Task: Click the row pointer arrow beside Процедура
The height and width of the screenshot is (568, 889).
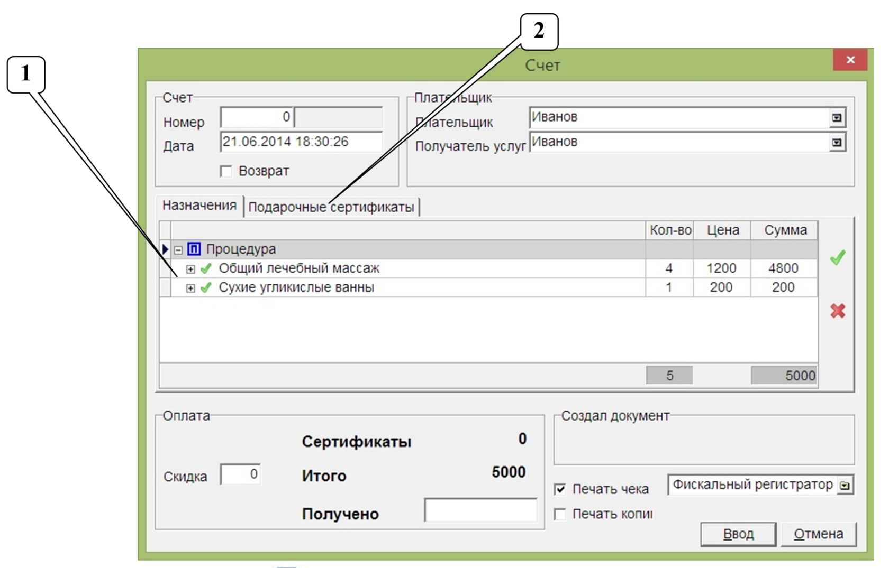Action: click(165, 249)
